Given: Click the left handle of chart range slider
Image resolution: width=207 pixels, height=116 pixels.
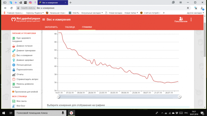Looking at the screenshot, I should [58, 97].
